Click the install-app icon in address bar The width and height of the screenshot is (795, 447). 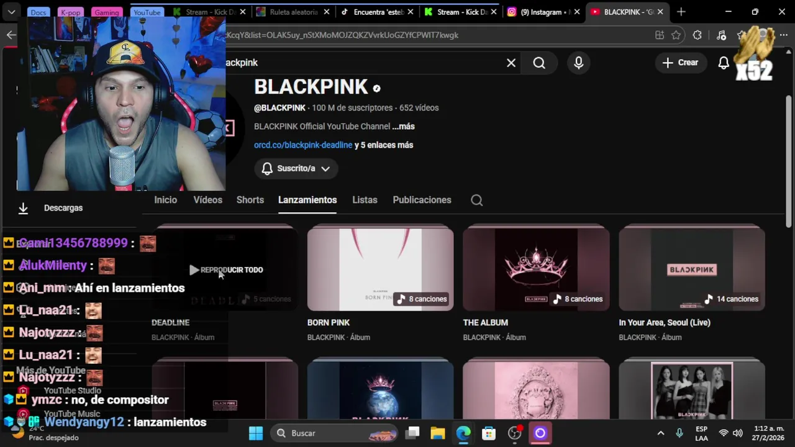(660, 35)
